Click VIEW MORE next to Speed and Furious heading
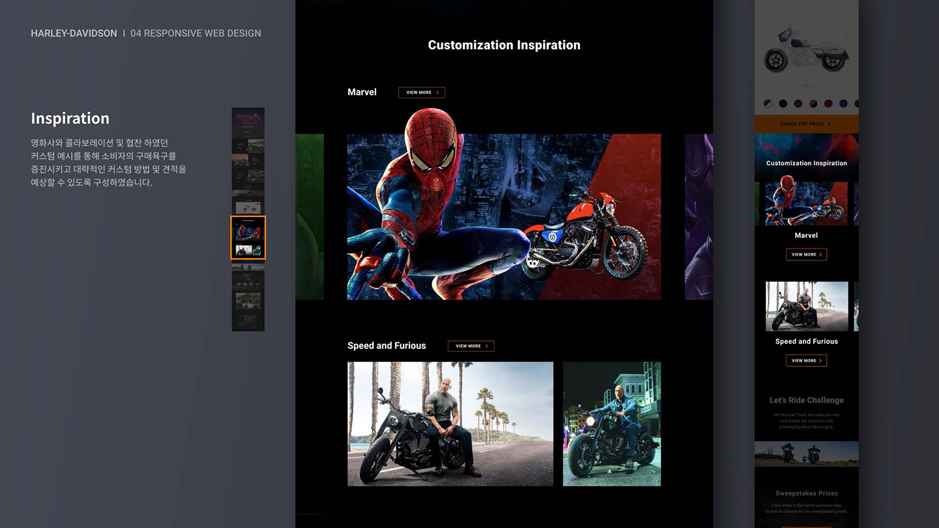The image size is (939, 528). click(x=471, y=346)
